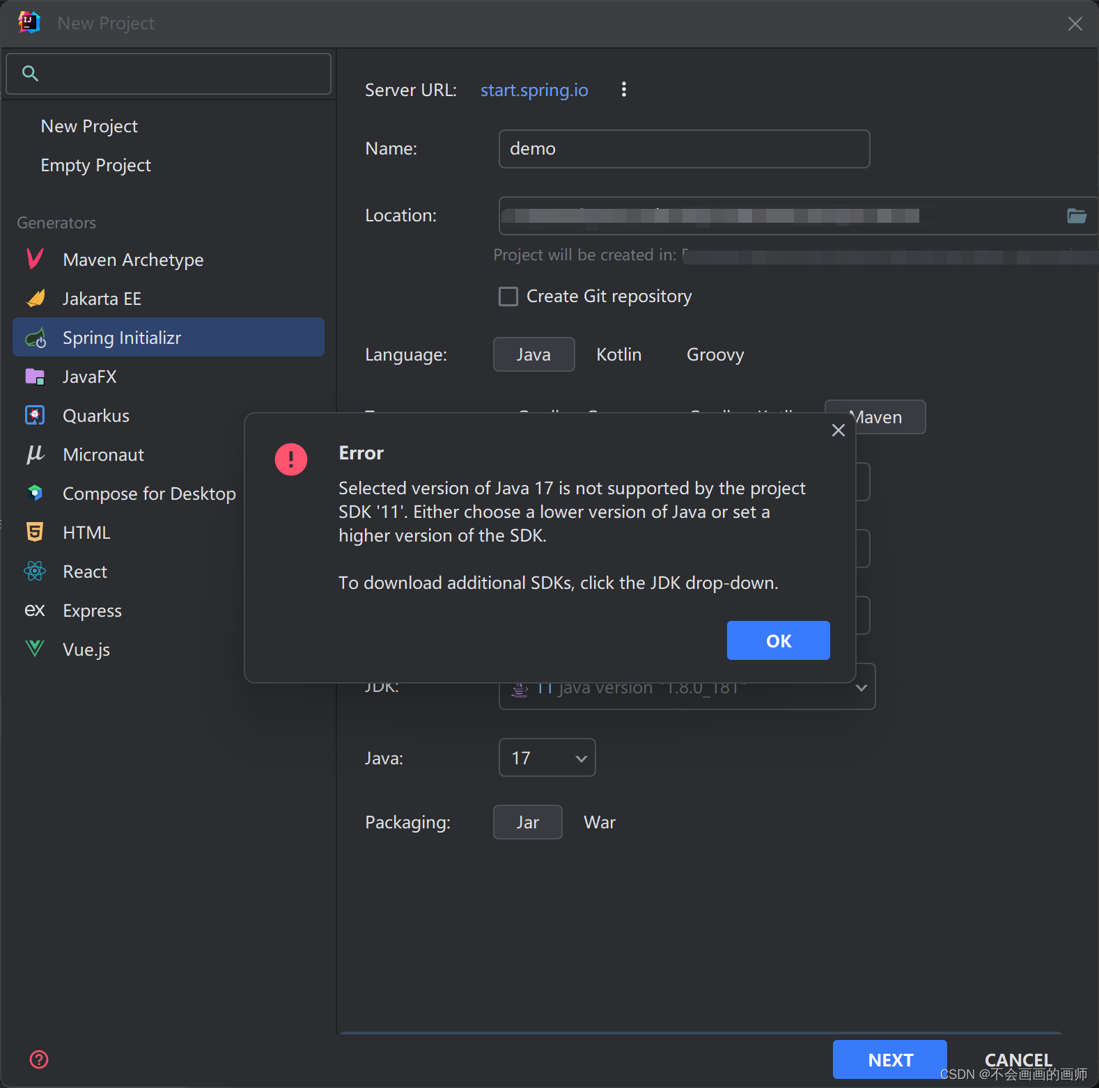Click the browse folder icon for Location
This screenshot has width=1099, height=1088.
1077,216
